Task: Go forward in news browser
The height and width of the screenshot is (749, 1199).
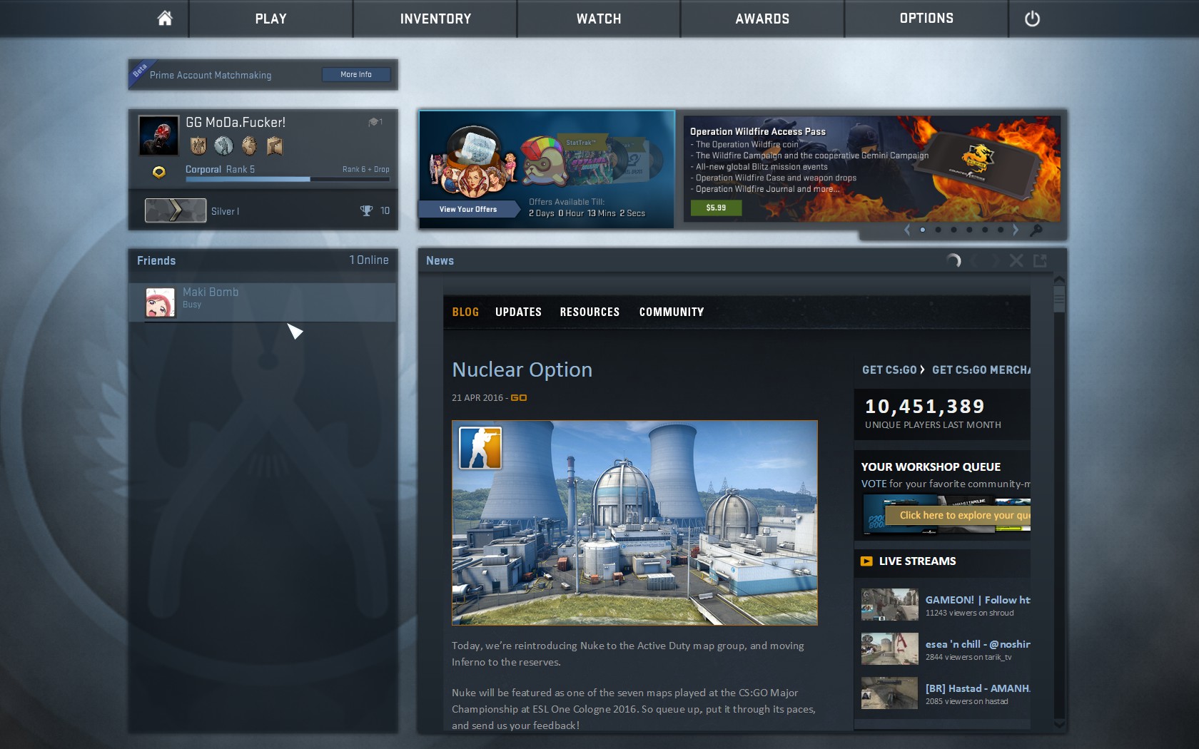Action: click(995, 261)
